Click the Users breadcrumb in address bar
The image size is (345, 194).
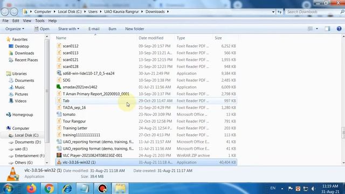[93, 12]
